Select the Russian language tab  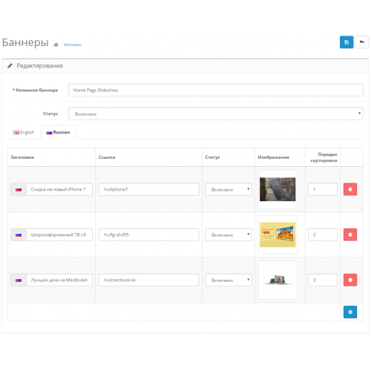click(x=59, y=132)
